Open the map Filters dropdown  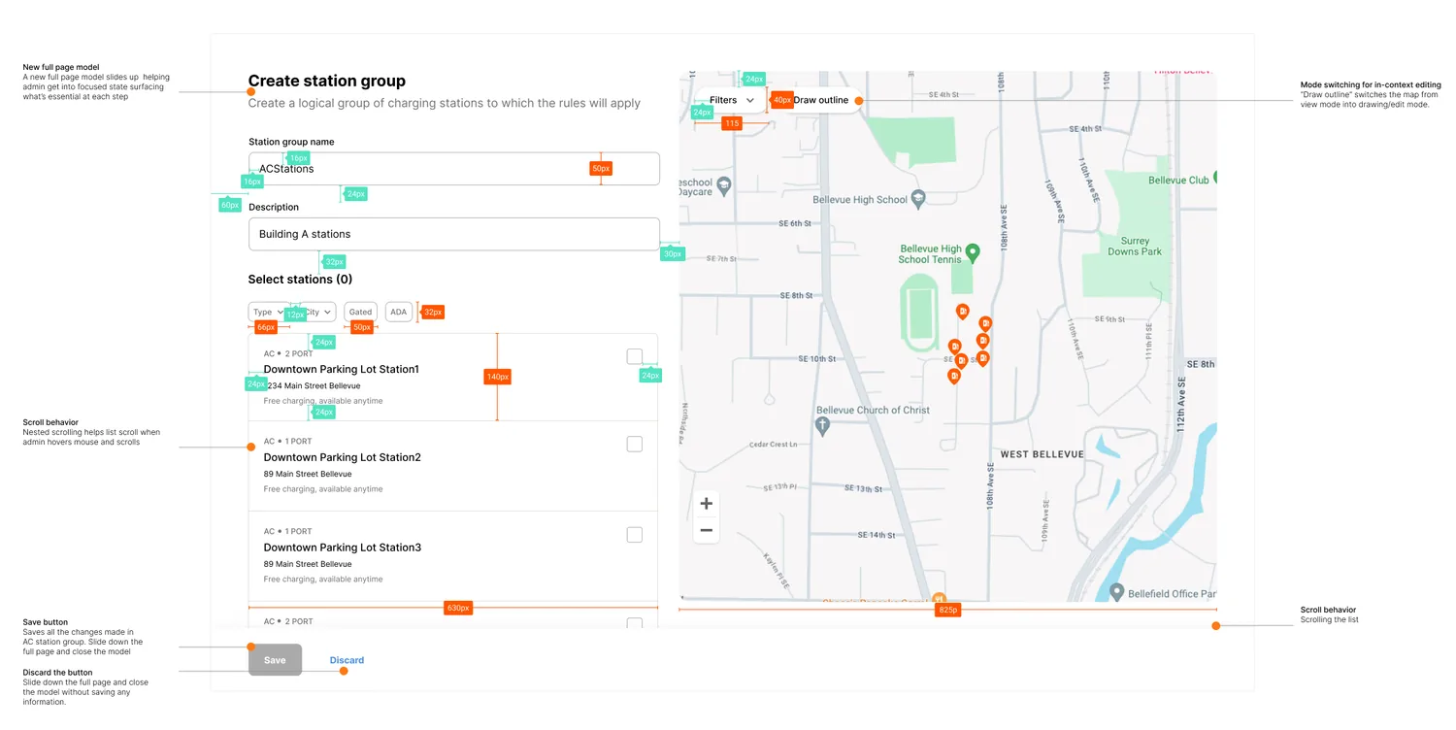pyautogui.click(x=732, y=100)
